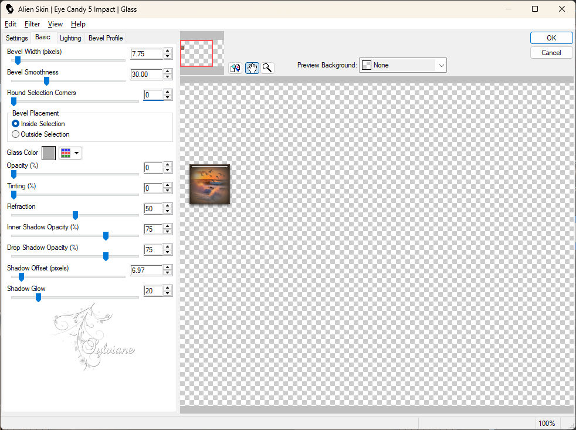Open the color grid palette button

click(66, 153)
